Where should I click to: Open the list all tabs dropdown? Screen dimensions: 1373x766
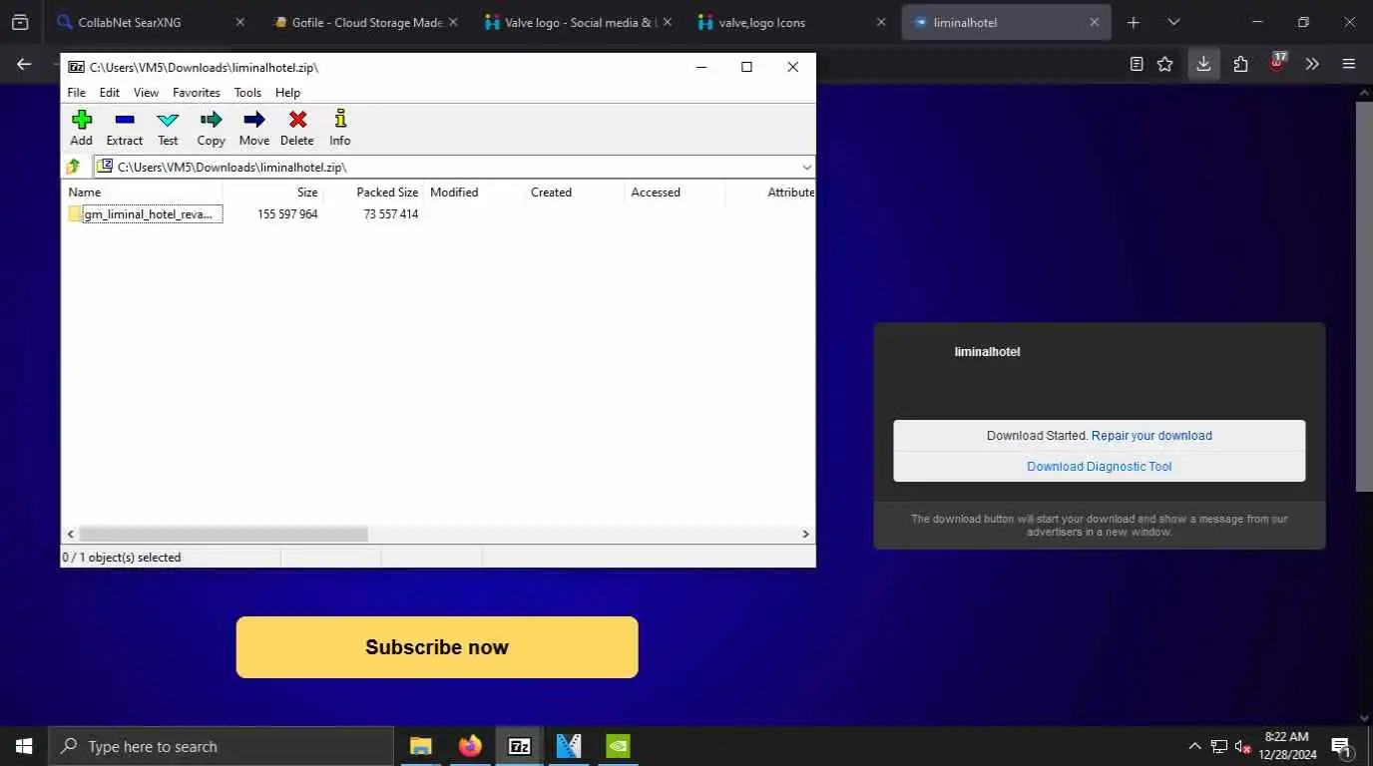pos(1173,22)
